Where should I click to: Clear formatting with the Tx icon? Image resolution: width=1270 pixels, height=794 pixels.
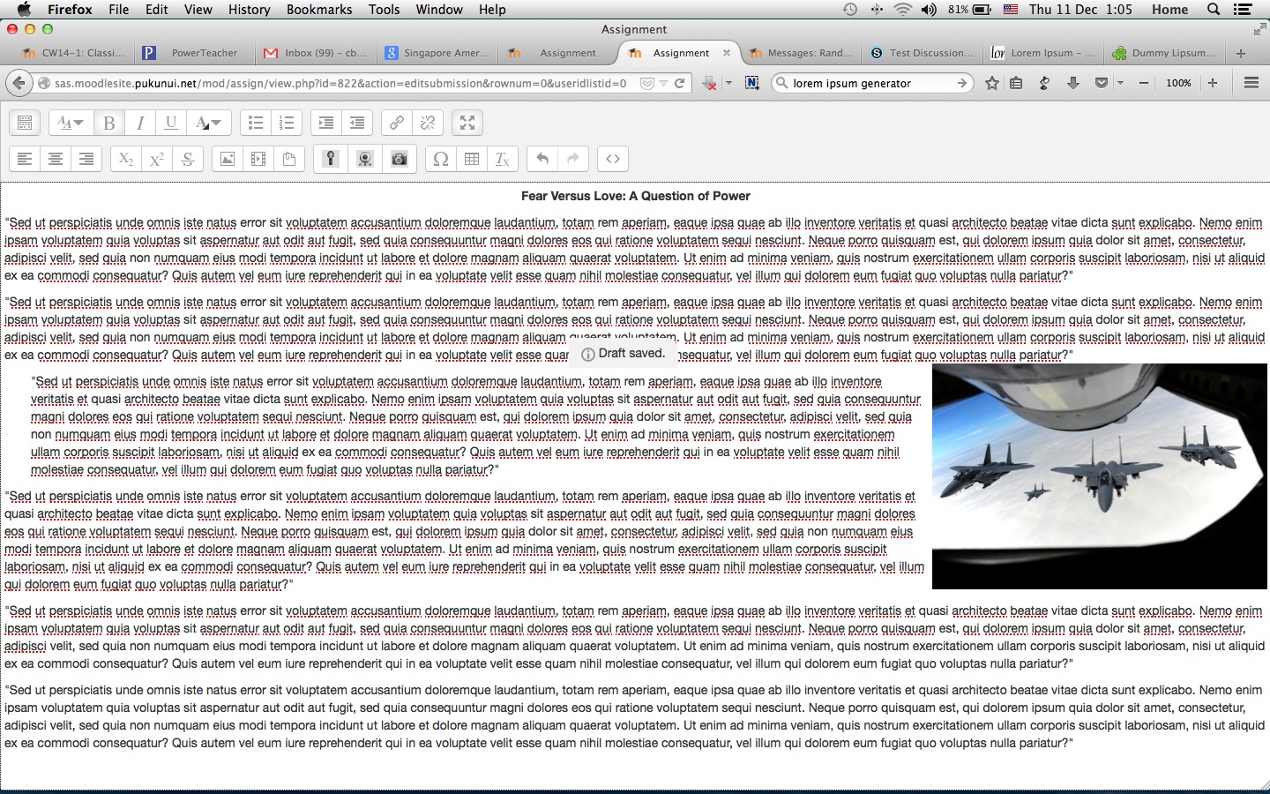coord(503,159)
